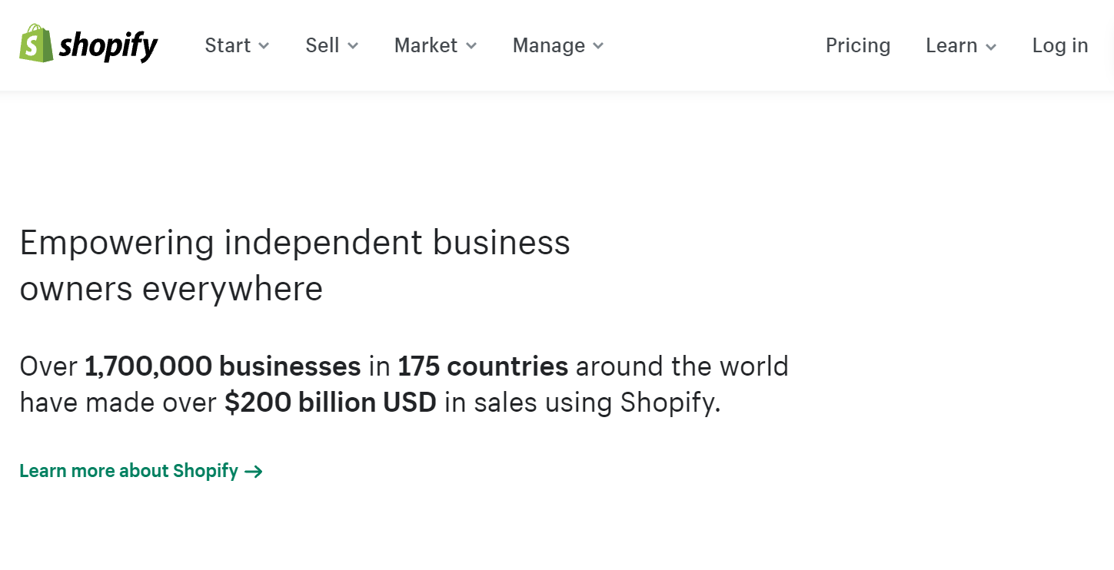This screenshot has width=1114, height=570.
Task: Click the bold 1,700,000 businesses text
Action: [222, 366]
